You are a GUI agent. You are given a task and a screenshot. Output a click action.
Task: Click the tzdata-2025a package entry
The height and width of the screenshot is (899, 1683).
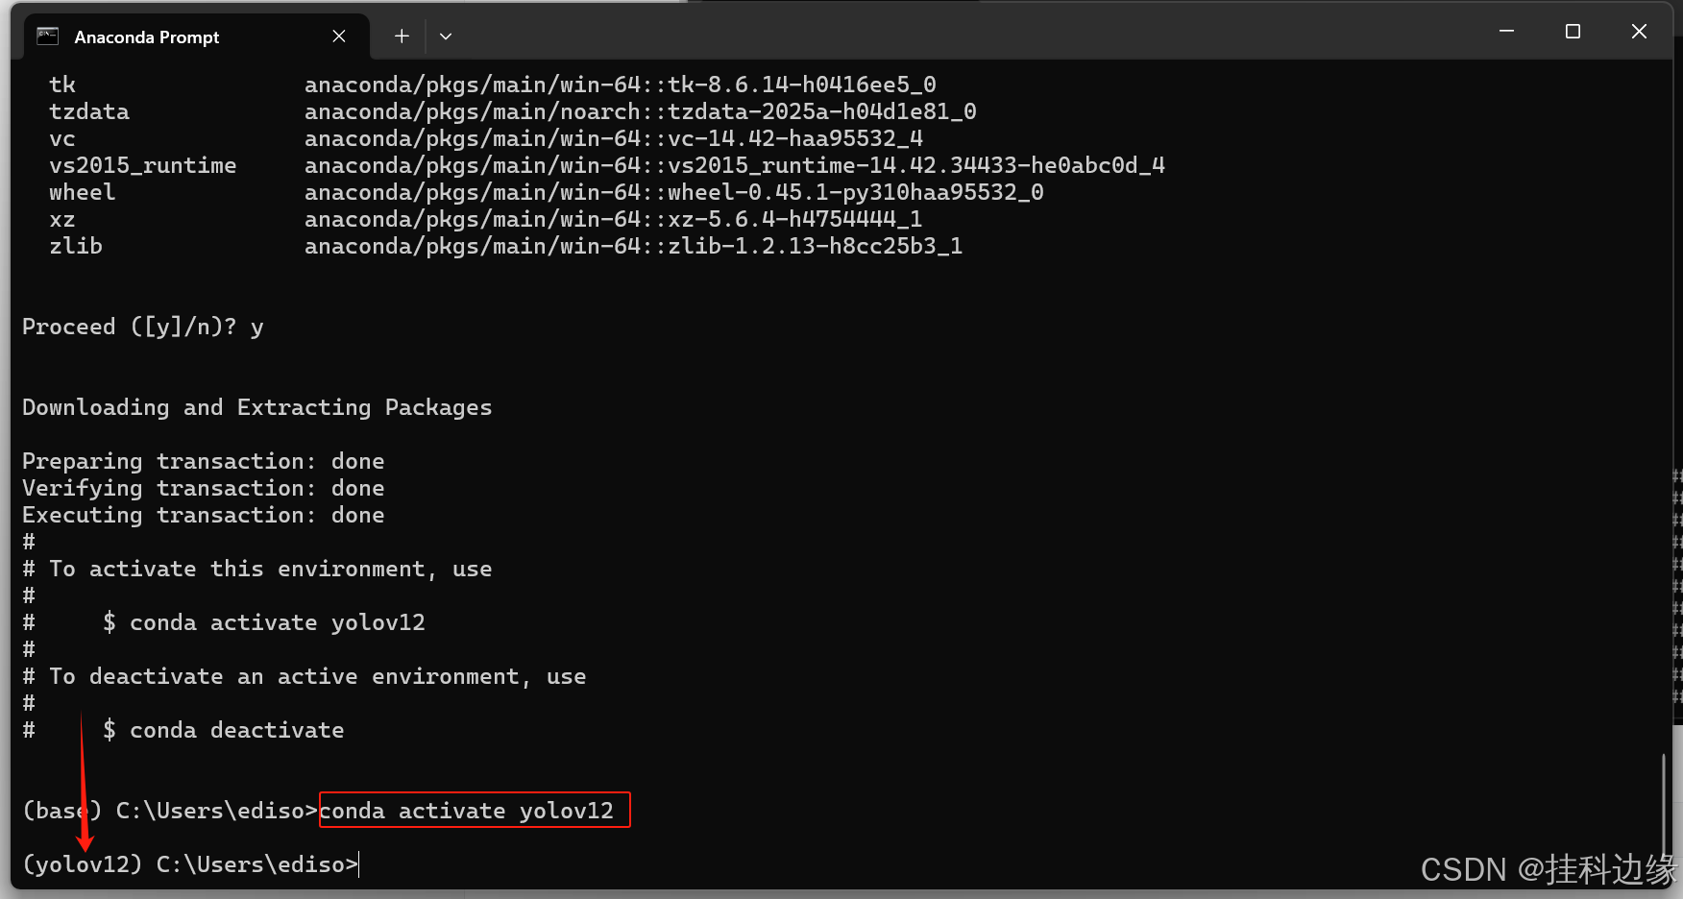tap(641, 111)
